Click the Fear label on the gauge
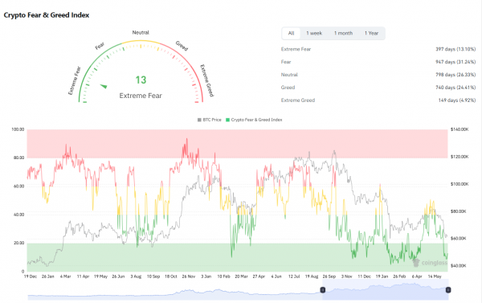482x303 pixels. [x=100, y=46]
